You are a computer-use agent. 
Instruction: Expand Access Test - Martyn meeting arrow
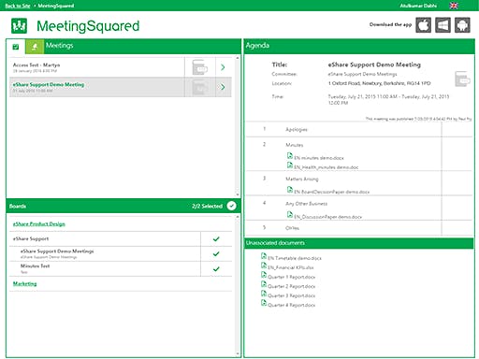coord(223,67)
